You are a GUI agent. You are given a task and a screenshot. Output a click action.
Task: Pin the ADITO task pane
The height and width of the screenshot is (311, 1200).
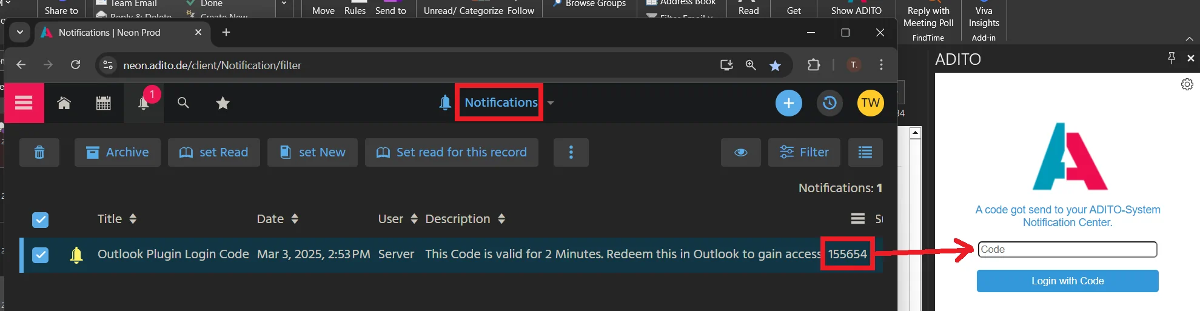pos(1172,58)
